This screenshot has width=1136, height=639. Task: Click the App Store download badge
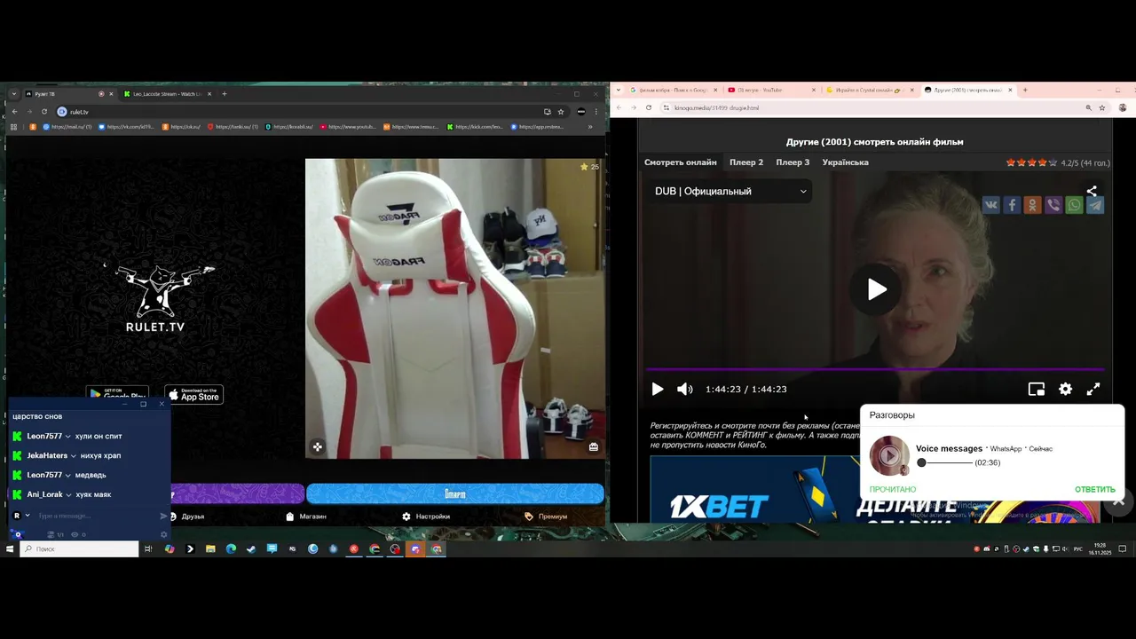[x=194, y=394]
